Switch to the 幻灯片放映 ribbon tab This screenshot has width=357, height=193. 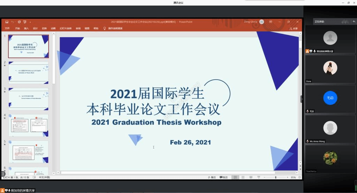pos(66,29)
